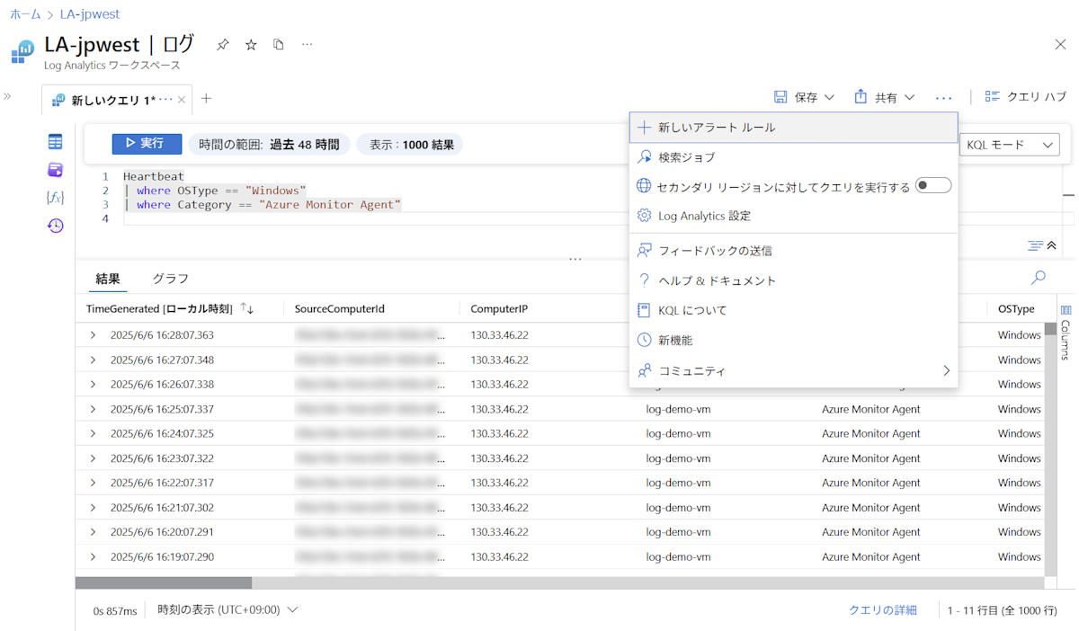Click Azure Monitor Agent in 16:19:07.290 row
This screenshot has height=631, width=1079.
871,557
